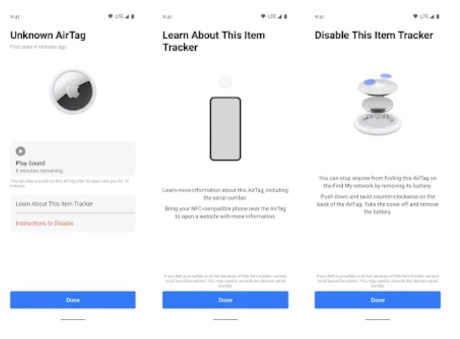
Task: Tap the home gesture bar under first screen
Action: point(73,320)
